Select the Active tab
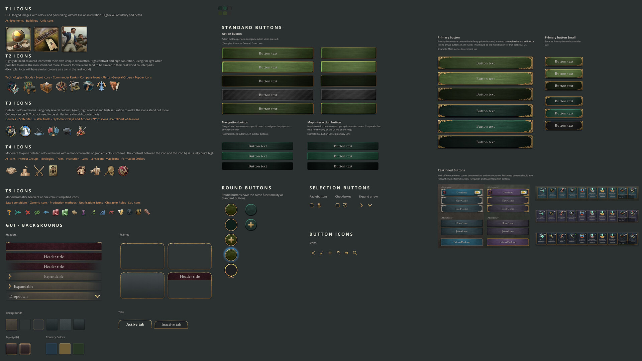Image resolution: width=642 pixels, height=361 pixels. click(x=135, y=324)
